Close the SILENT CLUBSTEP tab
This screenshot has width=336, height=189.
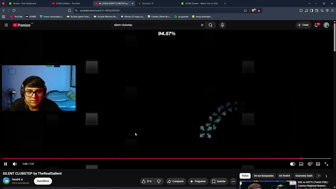[x=132, y=3]
